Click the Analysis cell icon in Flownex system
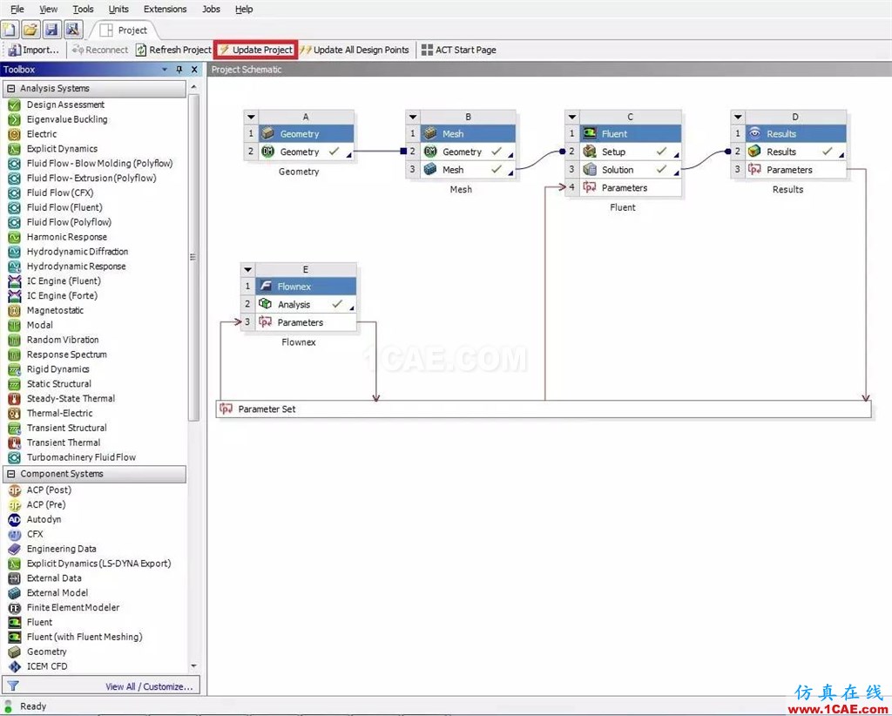 pyautogui.click(x=265, y=304)
